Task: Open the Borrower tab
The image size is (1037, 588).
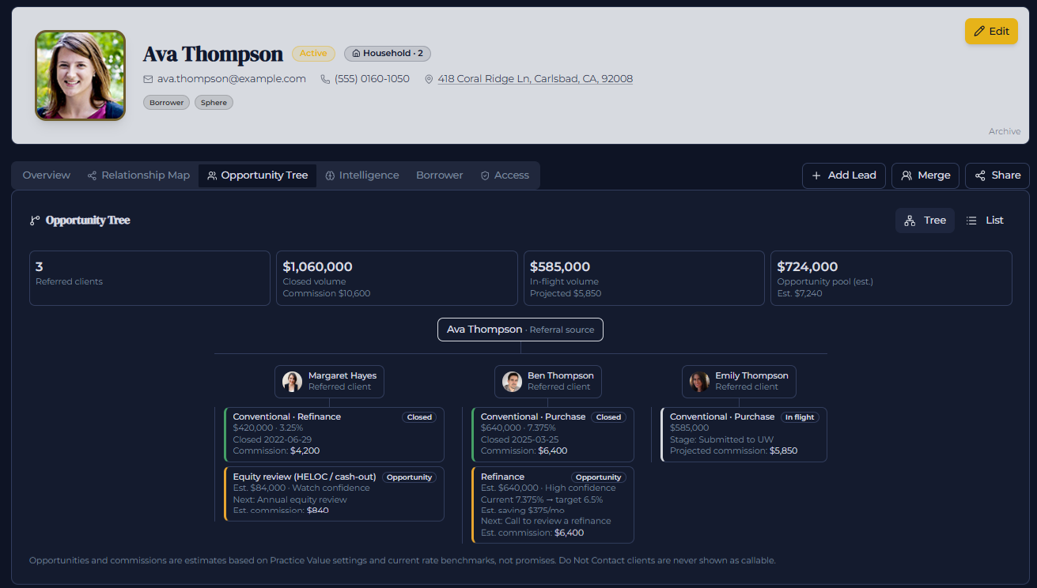Action: (x=440, y=175)
